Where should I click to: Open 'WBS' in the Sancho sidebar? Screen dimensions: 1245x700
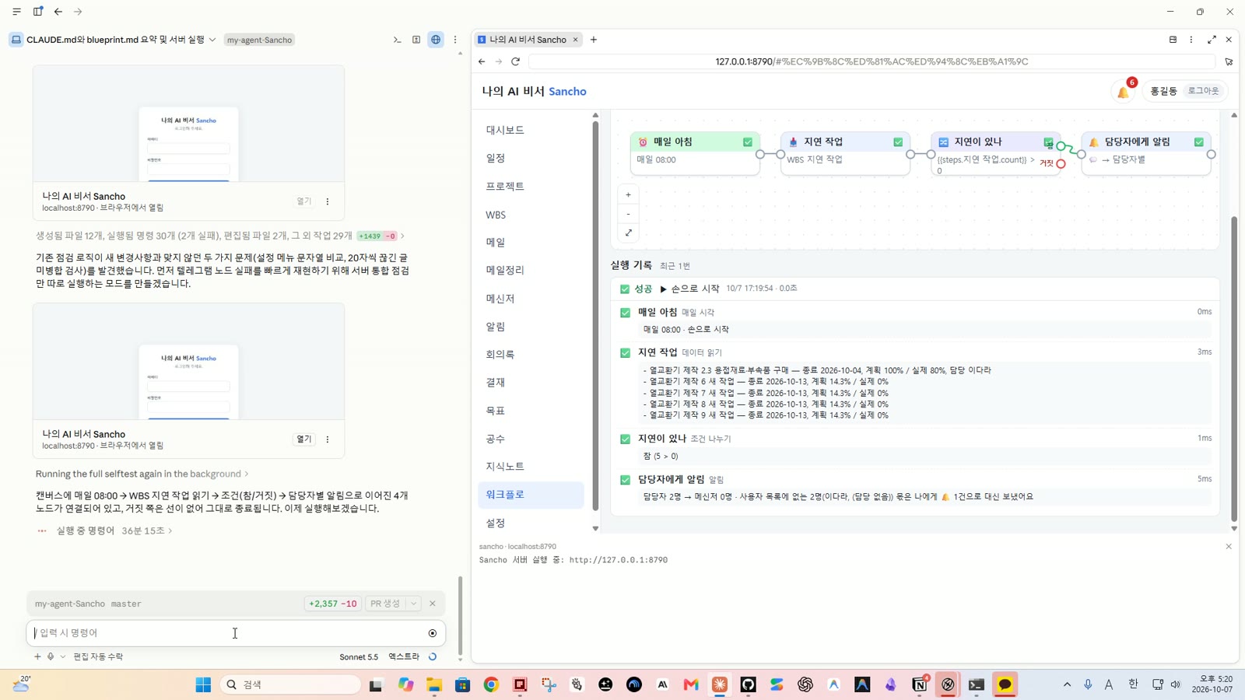click(531, 215)
